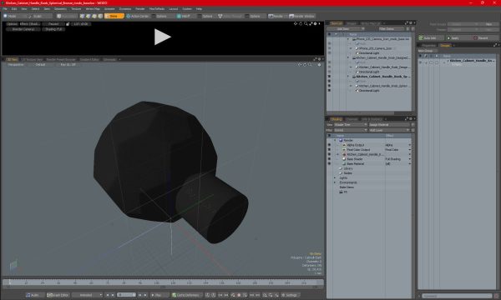Image resolution: width=501 pixels, height=300 pixels.
Task: Open the Add Layer dropdown
Action: click(x=389, y=130)
